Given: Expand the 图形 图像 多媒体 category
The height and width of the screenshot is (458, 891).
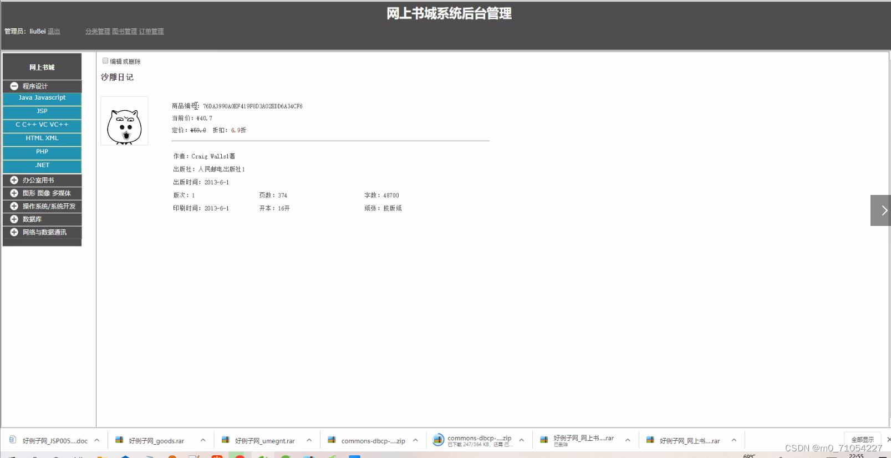Looking at the screenshot, I should (x=42, y=193).
